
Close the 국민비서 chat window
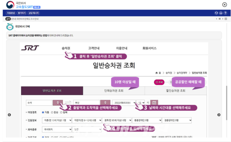coord(224,5)
